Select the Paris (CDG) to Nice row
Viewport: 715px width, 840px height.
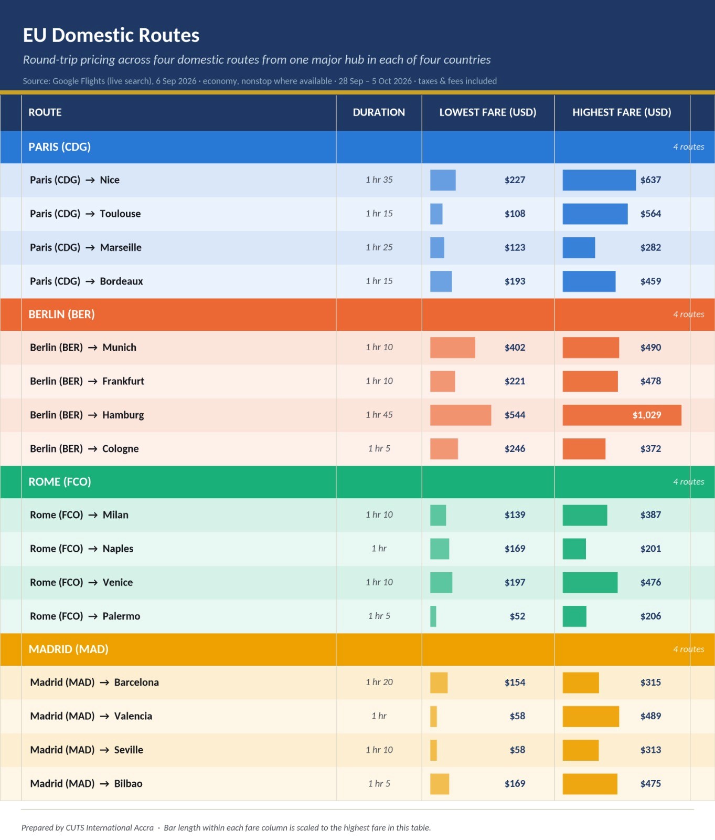[357, 180]
